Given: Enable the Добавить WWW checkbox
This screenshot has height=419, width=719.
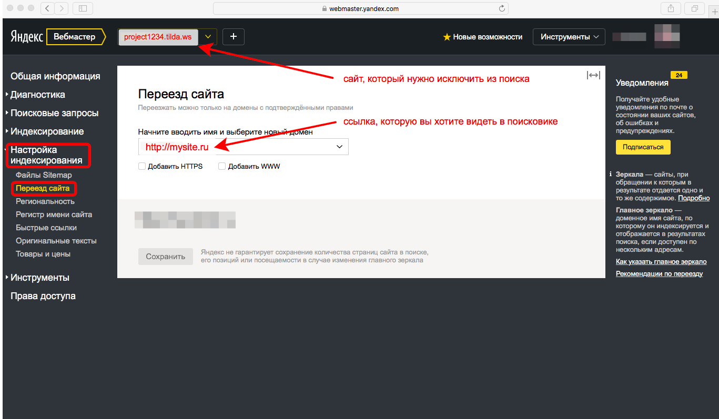Looking at the screenshot, I should [x=222, y=166].
